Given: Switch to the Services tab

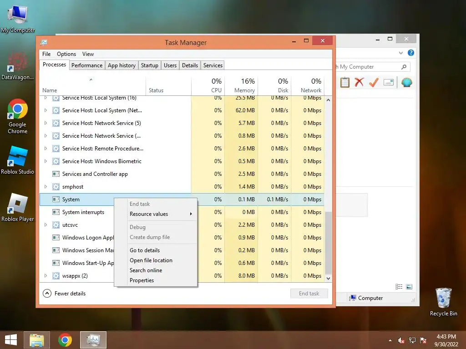Looking at the screenshot, I should click(213, 65).
